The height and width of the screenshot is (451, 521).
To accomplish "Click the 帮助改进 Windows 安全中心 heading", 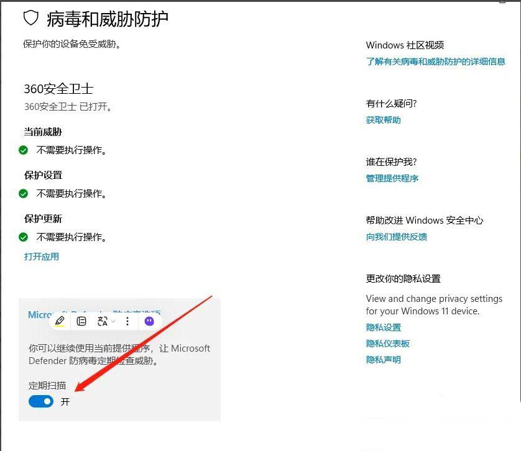I will tap(424, 220).
